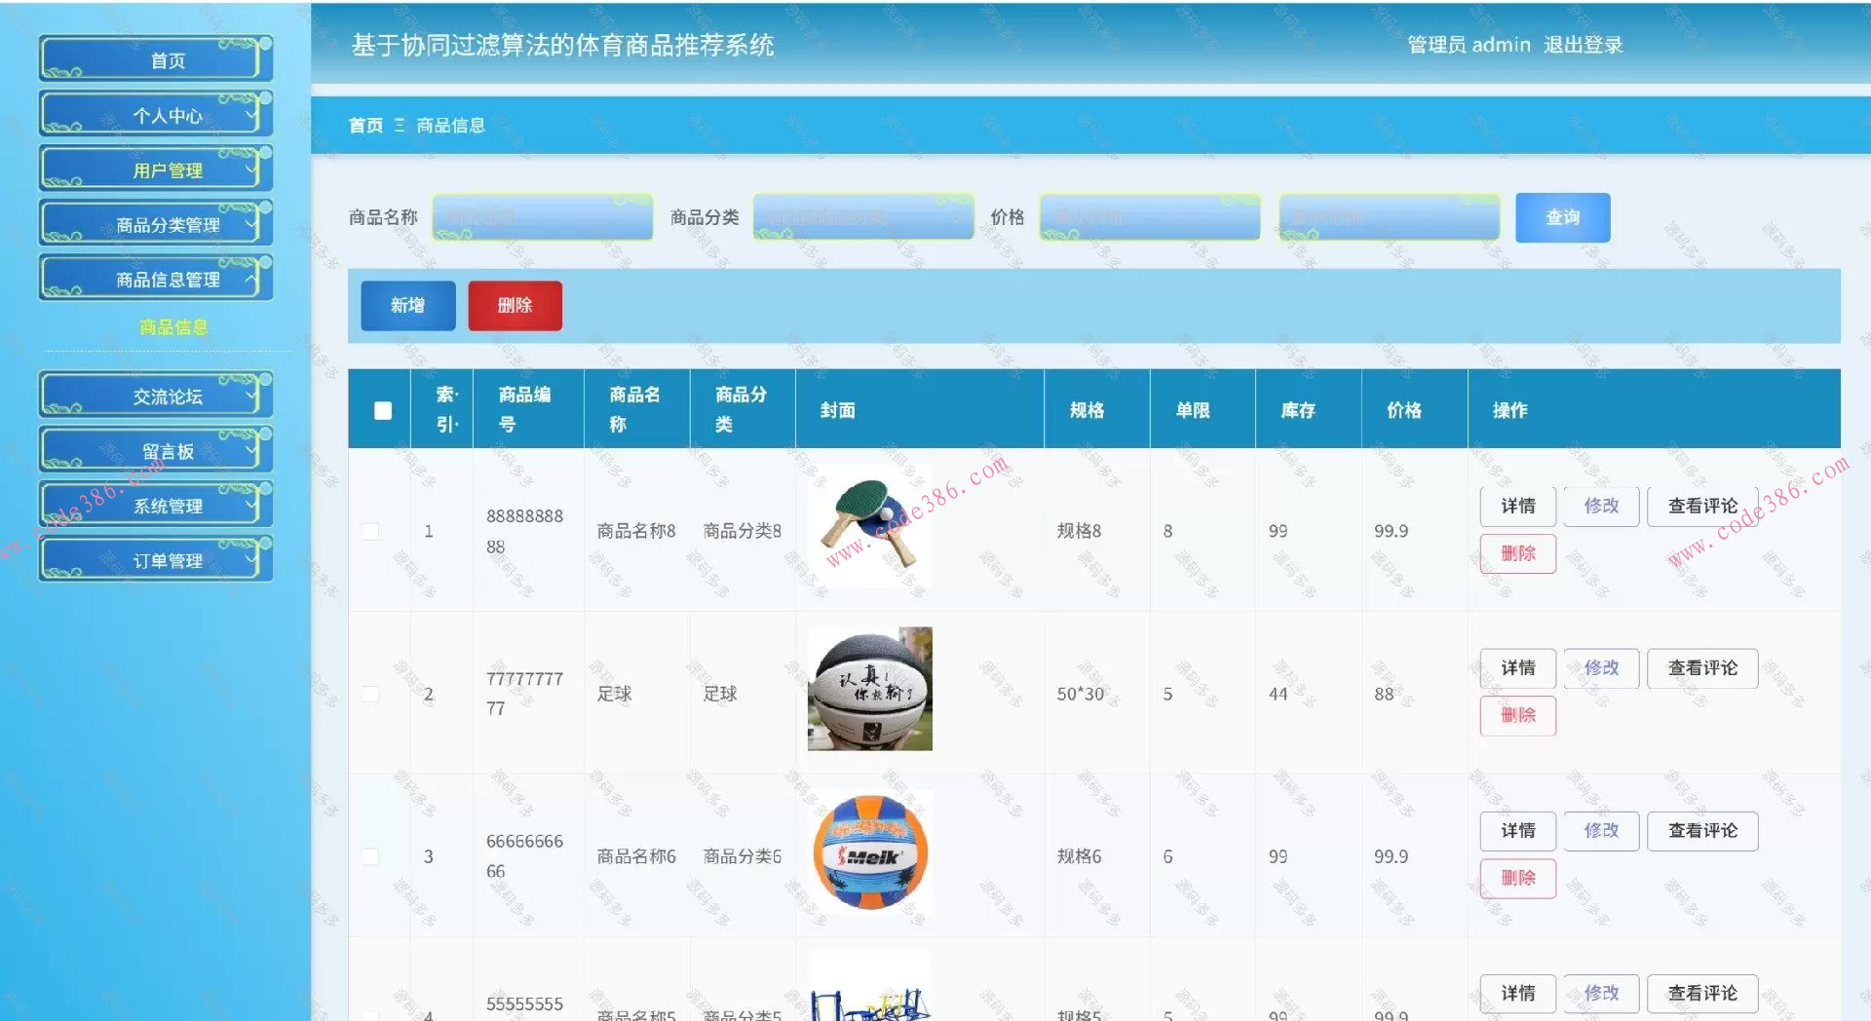Click 修改 to edit 商品名称8

point(1600,506)
